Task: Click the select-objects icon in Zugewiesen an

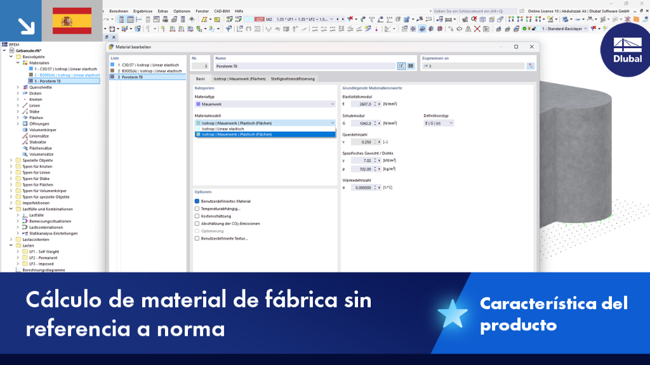Action: (x=531, y=66)
